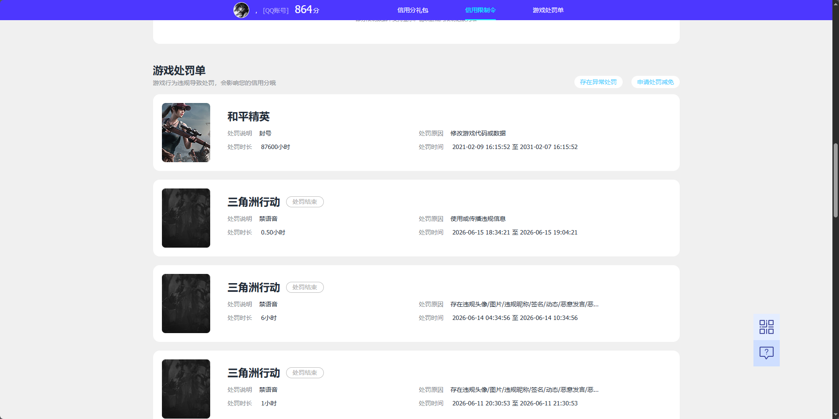Click 三角洲行动 title of 6小时 penalty
Image resolution: width=839 pixels, height=419 pixels.
254,288
